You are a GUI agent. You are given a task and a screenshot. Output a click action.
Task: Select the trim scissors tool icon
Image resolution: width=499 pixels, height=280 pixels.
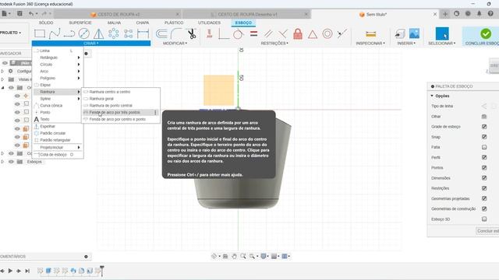(192, 33)
